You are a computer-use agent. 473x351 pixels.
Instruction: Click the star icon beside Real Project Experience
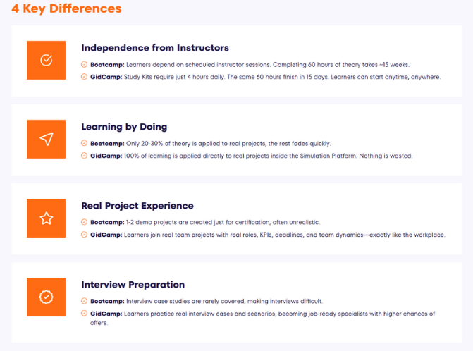(47, 218)
